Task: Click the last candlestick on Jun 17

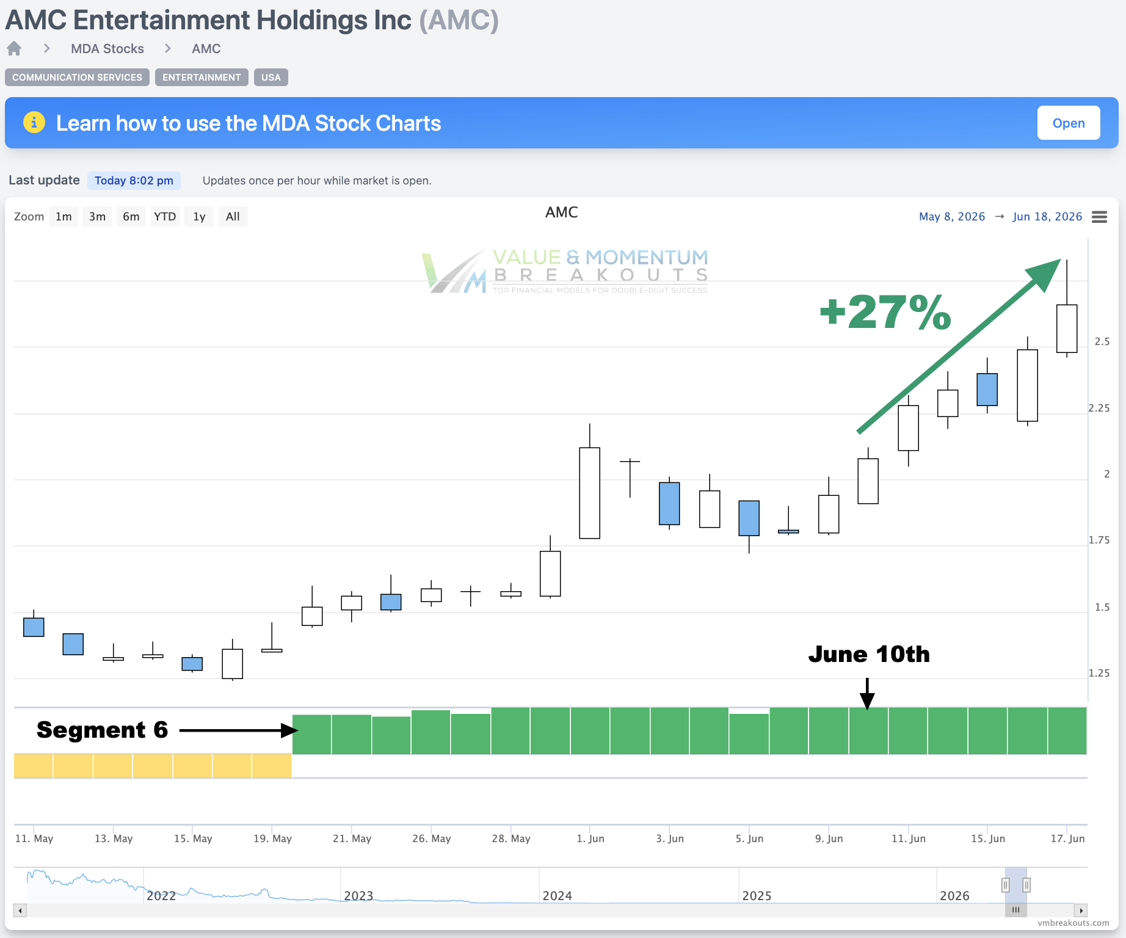Action: (1067, 328)
